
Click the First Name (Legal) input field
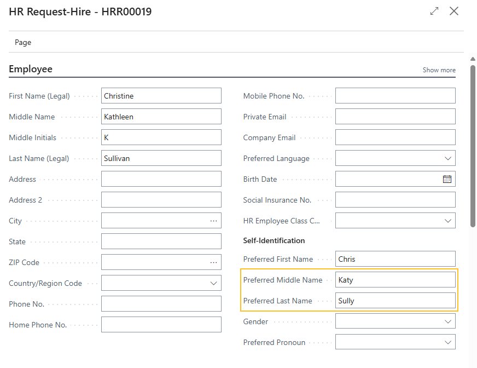point(161,95)
